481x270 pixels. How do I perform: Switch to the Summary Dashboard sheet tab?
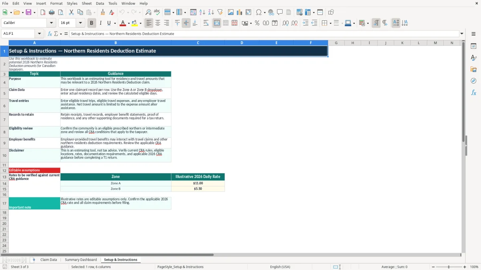(x=81, y=260)
